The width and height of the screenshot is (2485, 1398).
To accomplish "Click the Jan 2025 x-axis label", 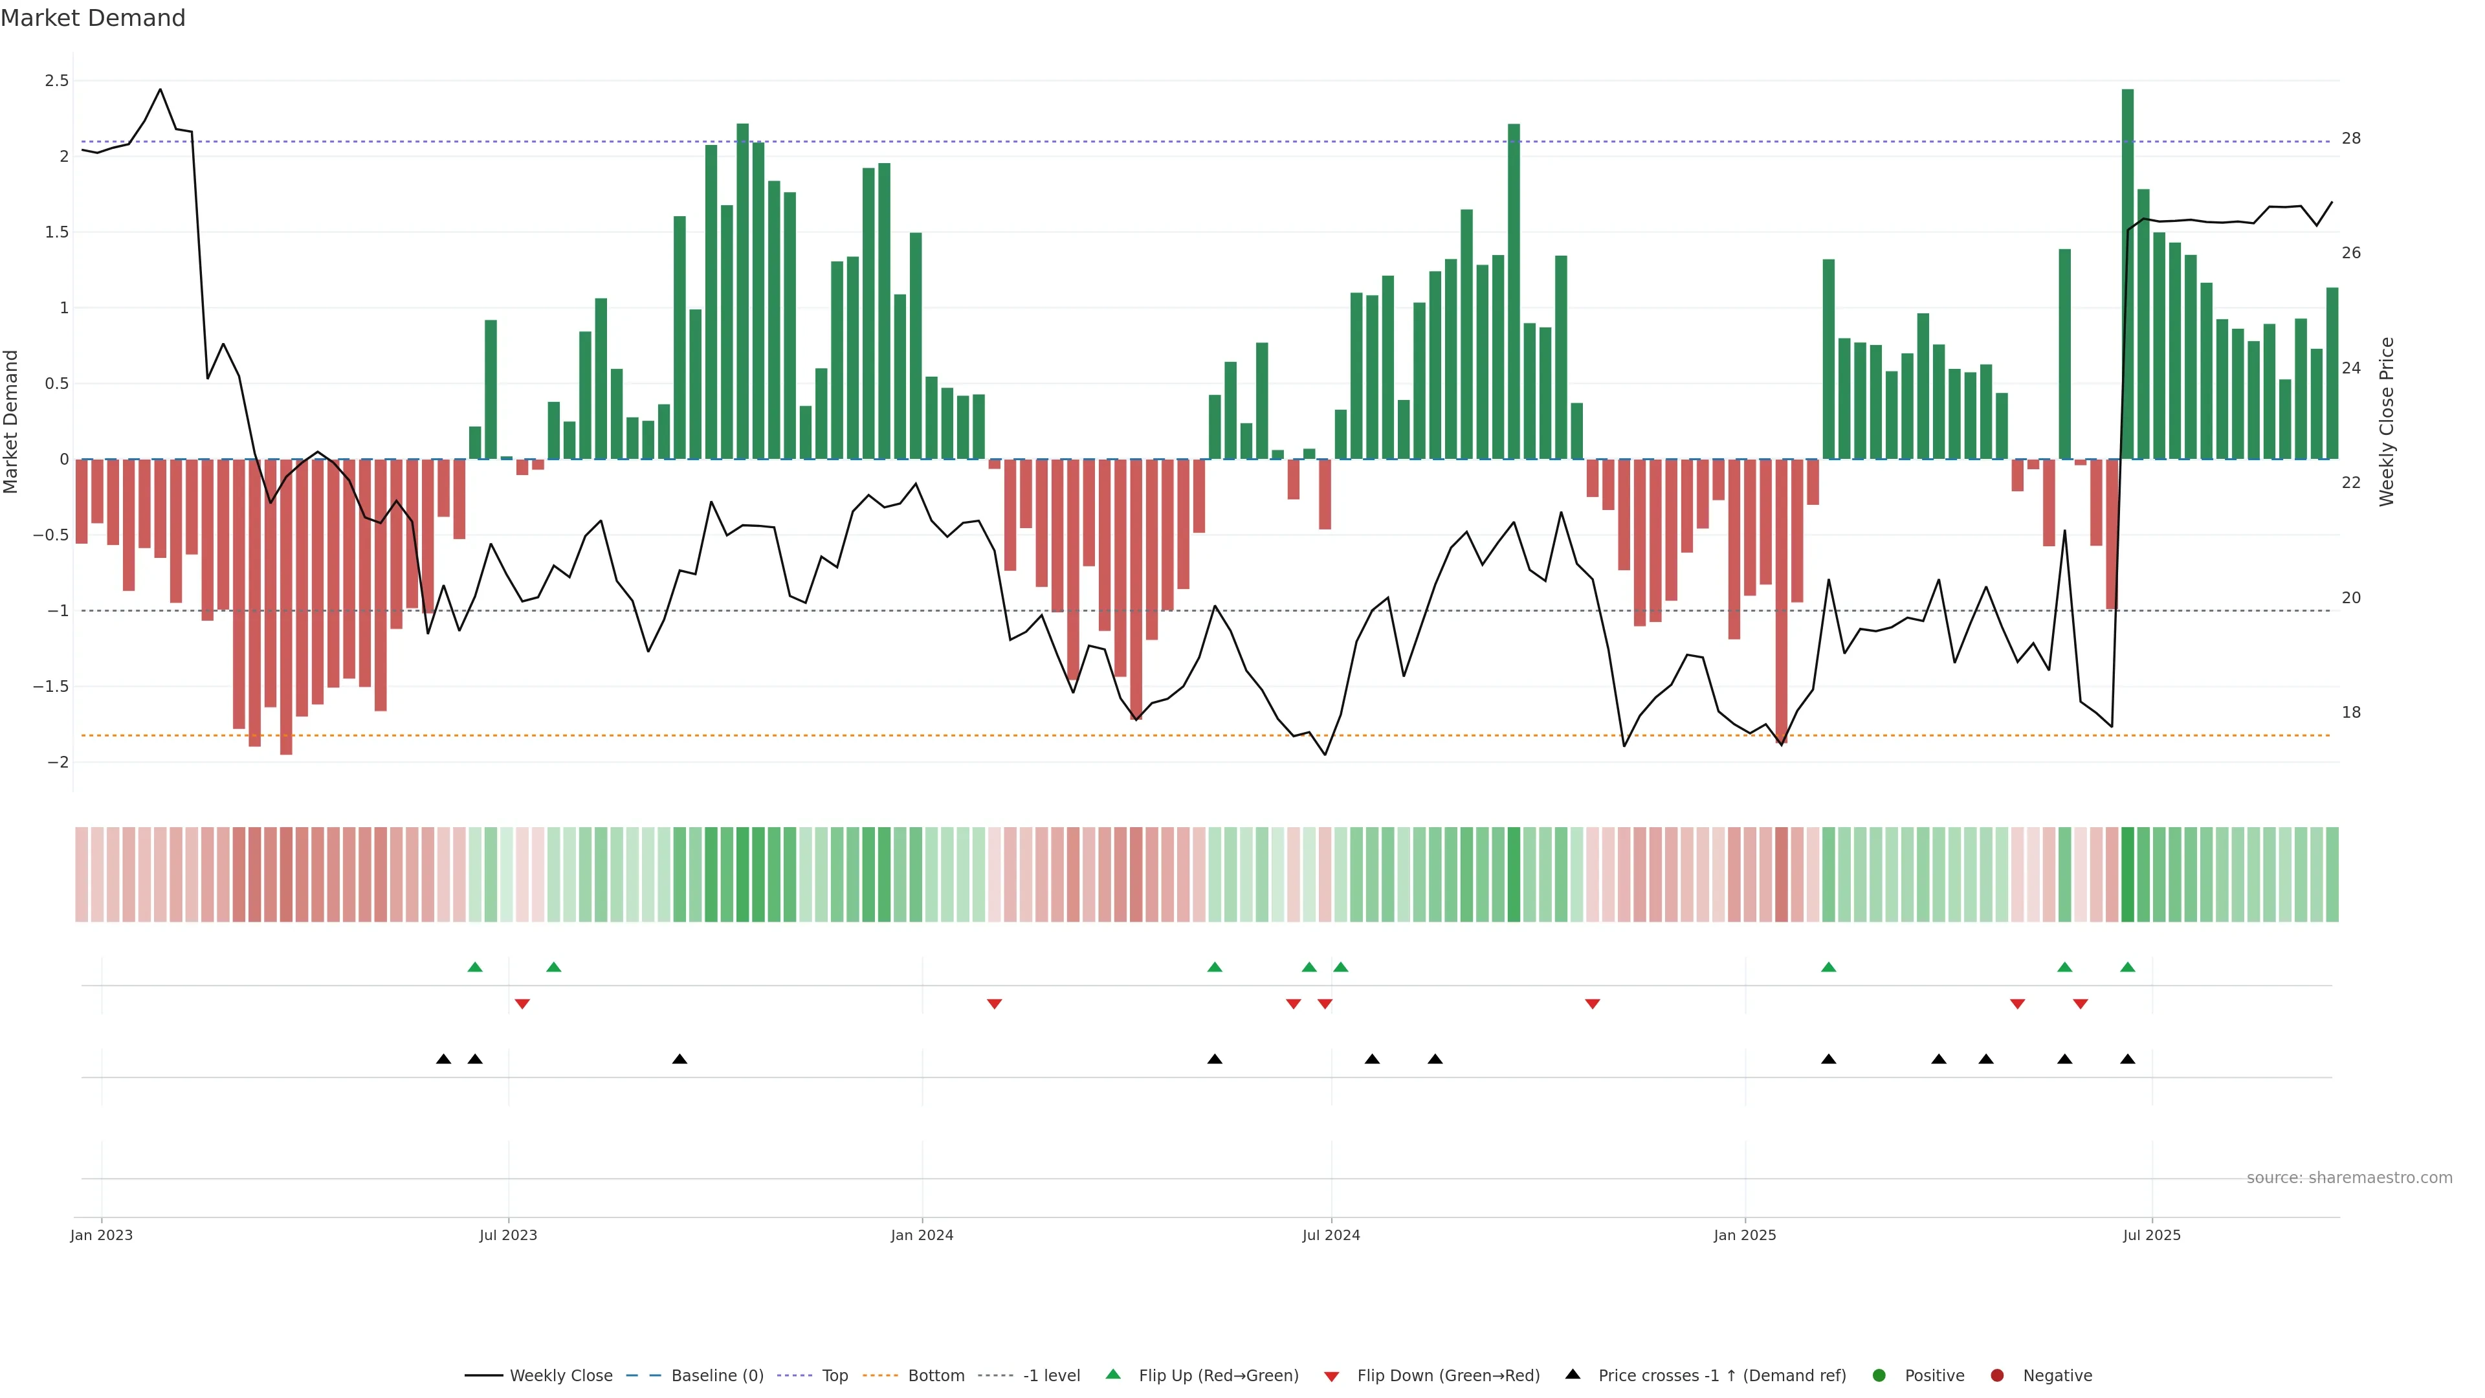I will 1744,1235.
